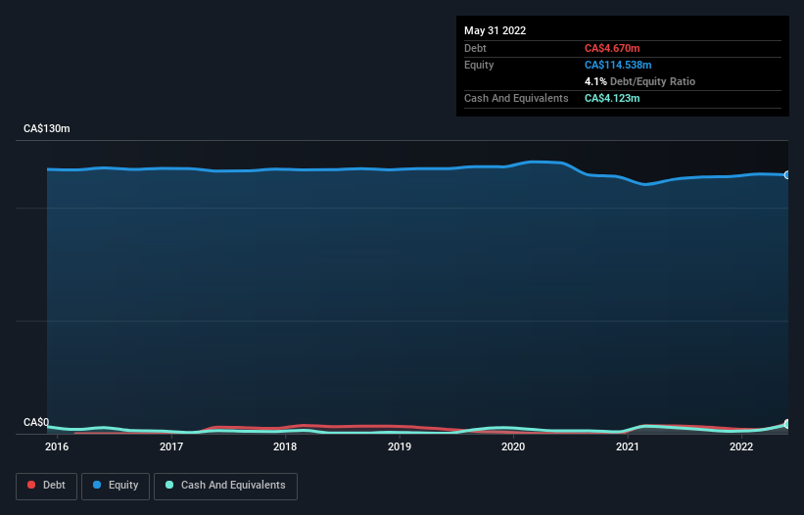Click the CA$4.123m cash value
The width and height of the screenshot is (804, 515).
coord(612,98)
